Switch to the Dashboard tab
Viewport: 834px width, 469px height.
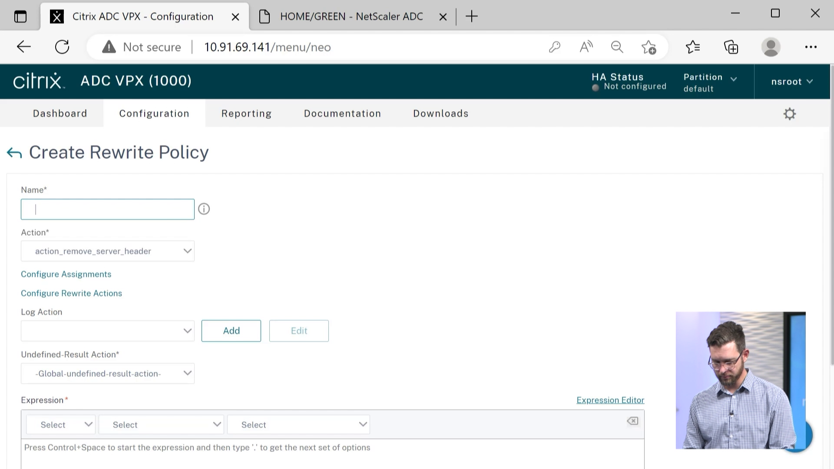pos(60,113)
